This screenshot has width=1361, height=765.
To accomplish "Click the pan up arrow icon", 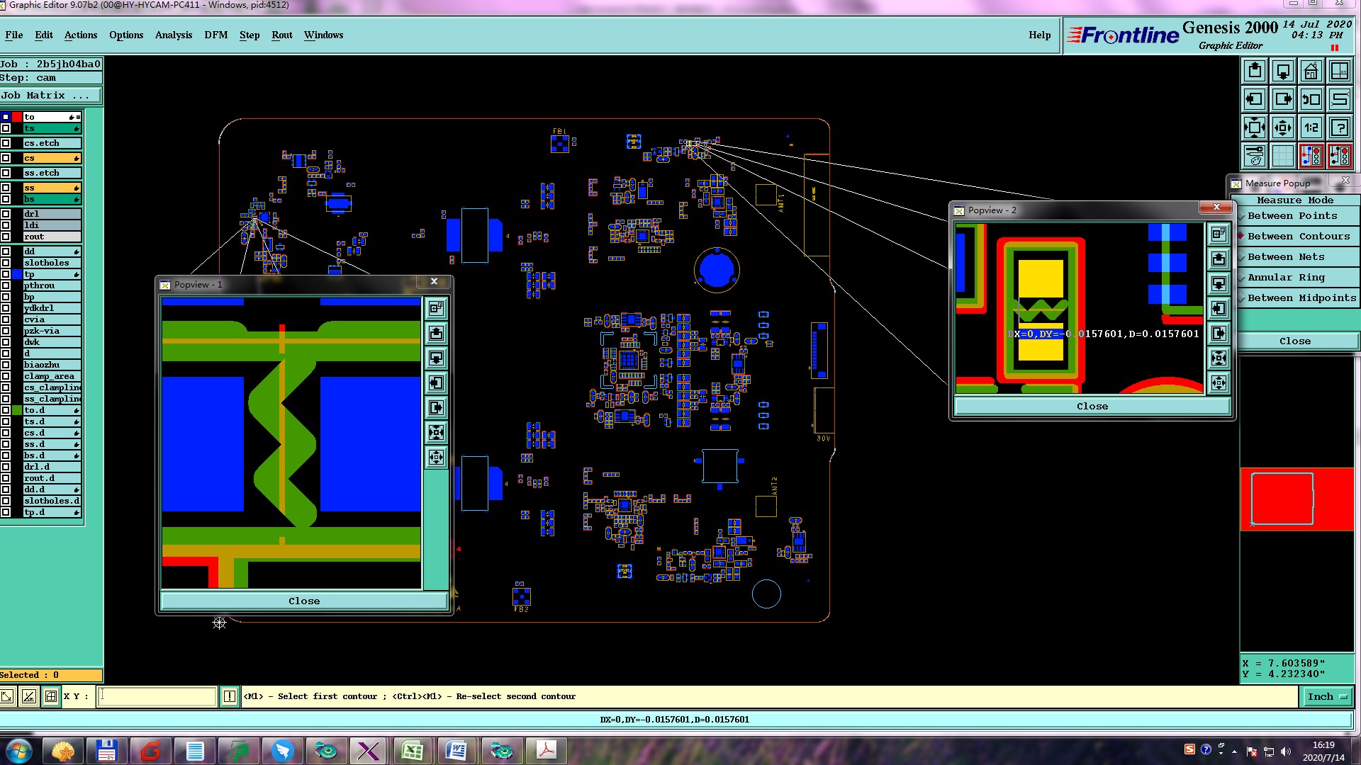I will point(1255,71).
